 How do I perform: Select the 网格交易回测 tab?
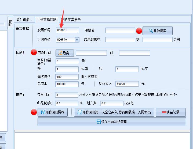(x=46, y=20)
